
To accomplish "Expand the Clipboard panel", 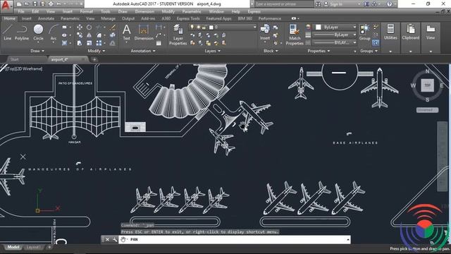I will pyautogui.click(x=410, y=52).
